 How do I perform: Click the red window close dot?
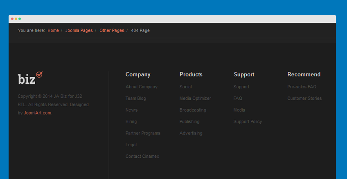pos(12,19)
